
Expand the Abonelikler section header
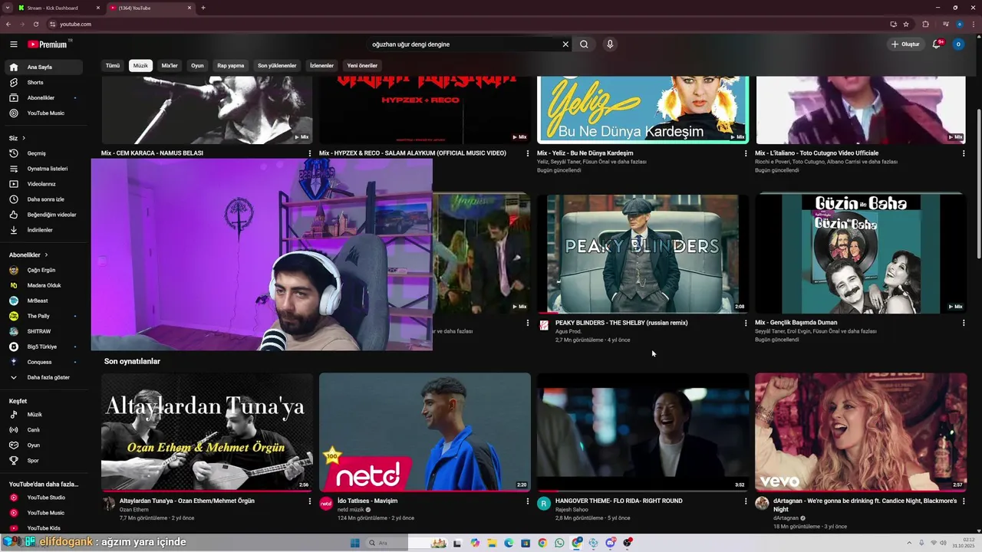coord(28,255)
